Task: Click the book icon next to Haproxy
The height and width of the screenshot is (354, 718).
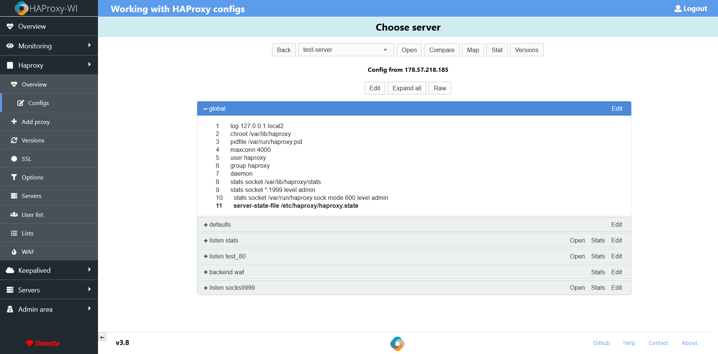Action: (10, 65)
